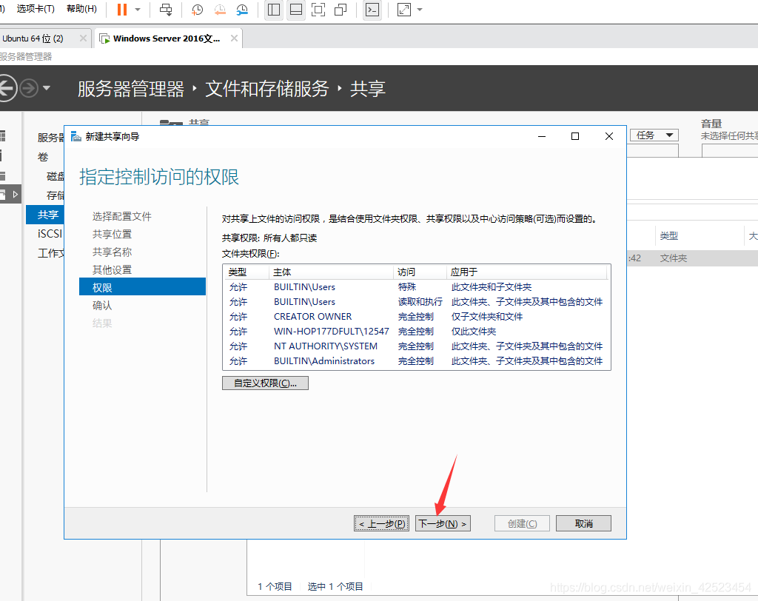Cancel the new share wizard

click(583, 523)
